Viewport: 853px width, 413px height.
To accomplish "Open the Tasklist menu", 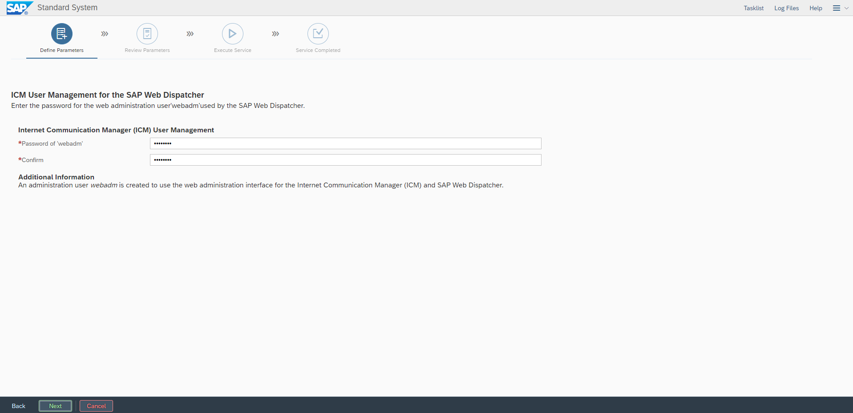I will pyautogui.click(x=753, y=8).
